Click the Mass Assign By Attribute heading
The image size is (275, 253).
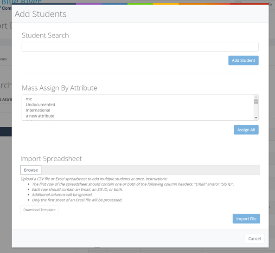(x=59, y=88)
